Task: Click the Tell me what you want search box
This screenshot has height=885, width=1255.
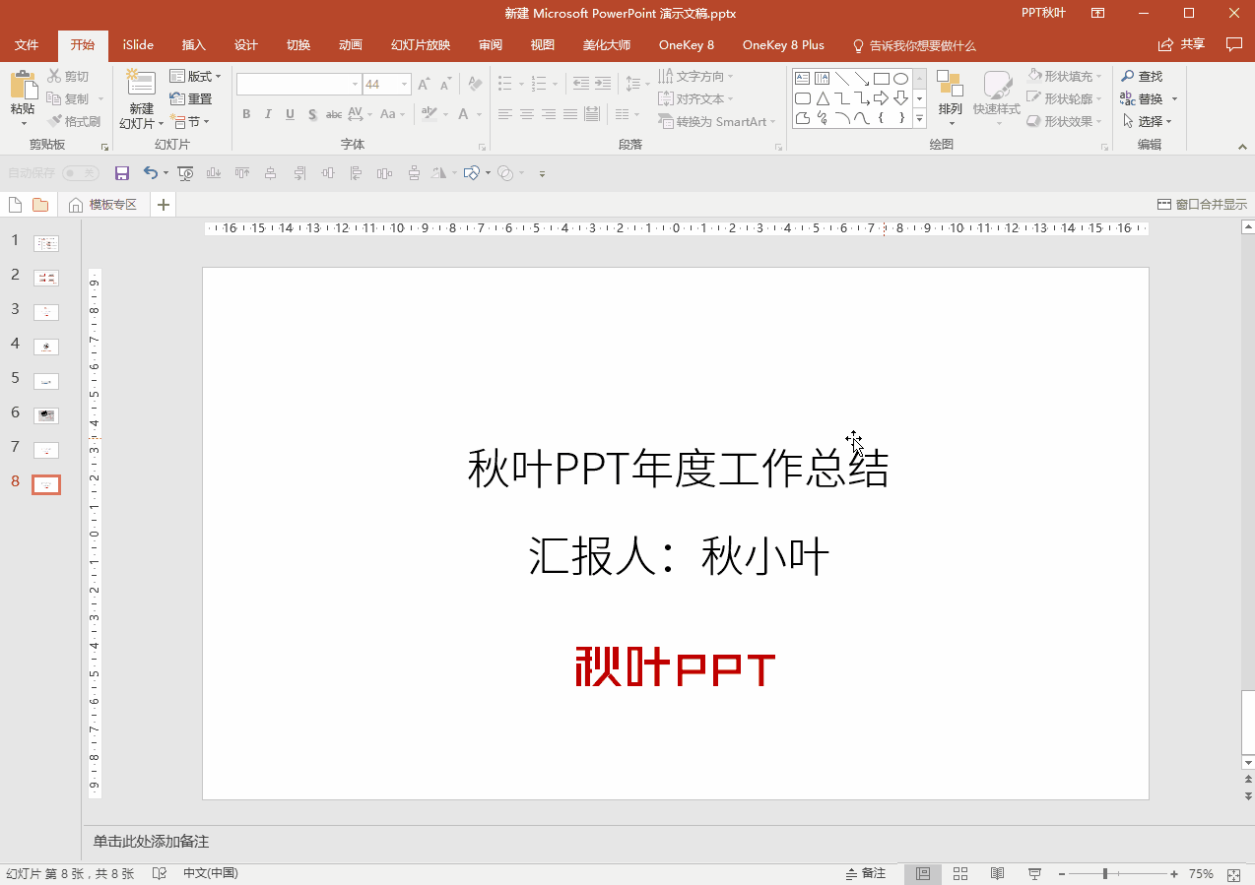Action: [914, 45]
